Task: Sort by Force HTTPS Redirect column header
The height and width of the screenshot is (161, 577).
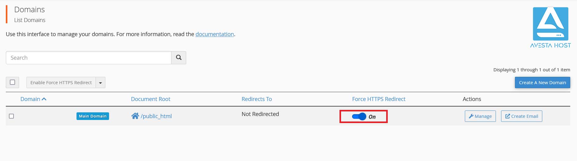Action: tap(379, 99)
